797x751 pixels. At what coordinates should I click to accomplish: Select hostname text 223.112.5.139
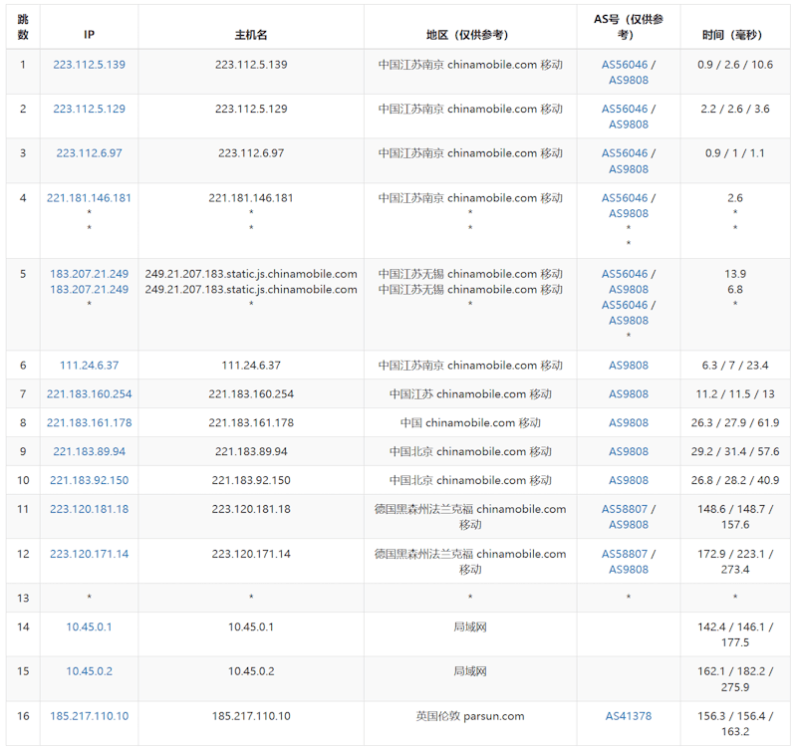point(251,65)
